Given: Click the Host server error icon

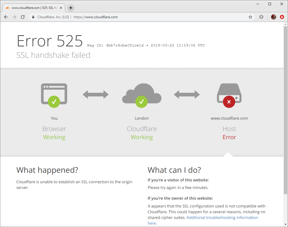Looking at the screenshot, I should (229, 95).
